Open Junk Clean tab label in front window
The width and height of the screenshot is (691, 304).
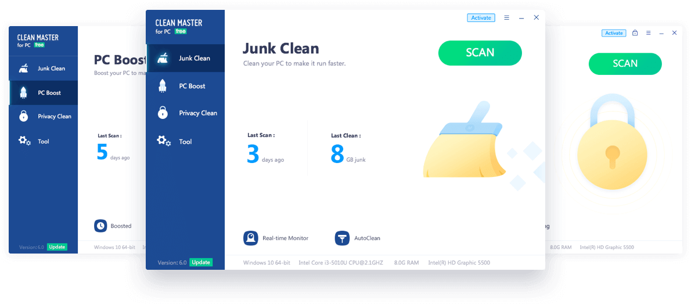pos(195,58)
